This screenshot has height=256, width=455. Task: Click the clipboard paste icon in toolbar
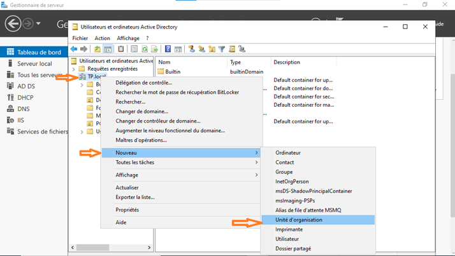(120, 49)
